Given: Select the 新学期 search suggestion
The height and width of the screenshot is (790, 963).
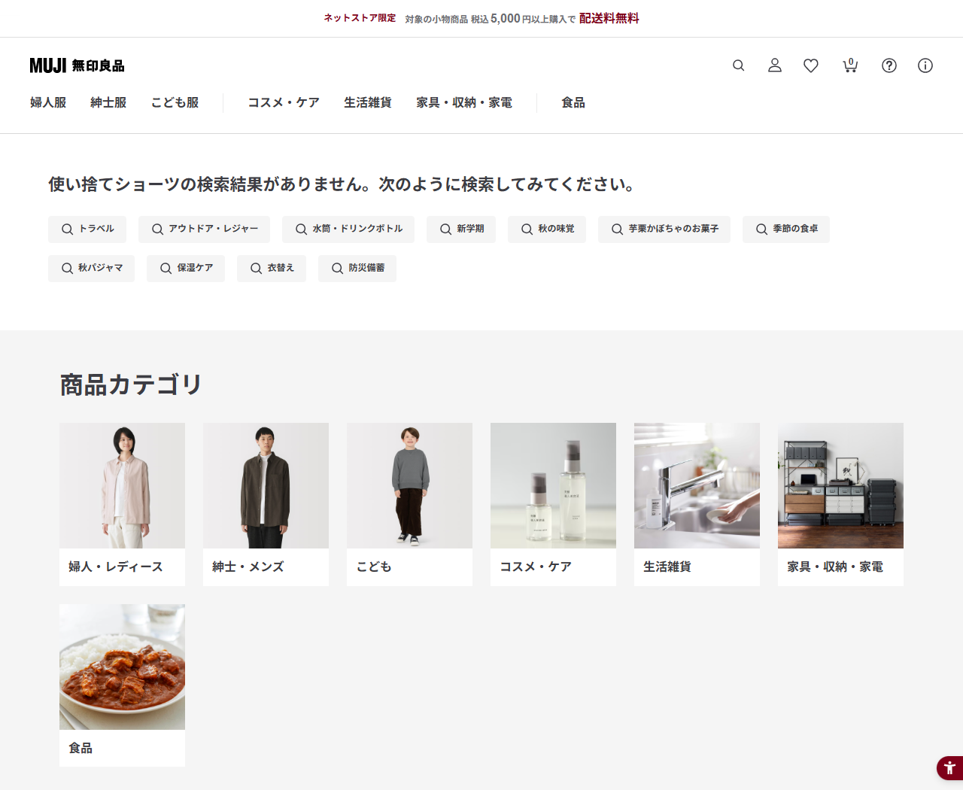Looking at the screenshot, I should [x=461, y=229].
